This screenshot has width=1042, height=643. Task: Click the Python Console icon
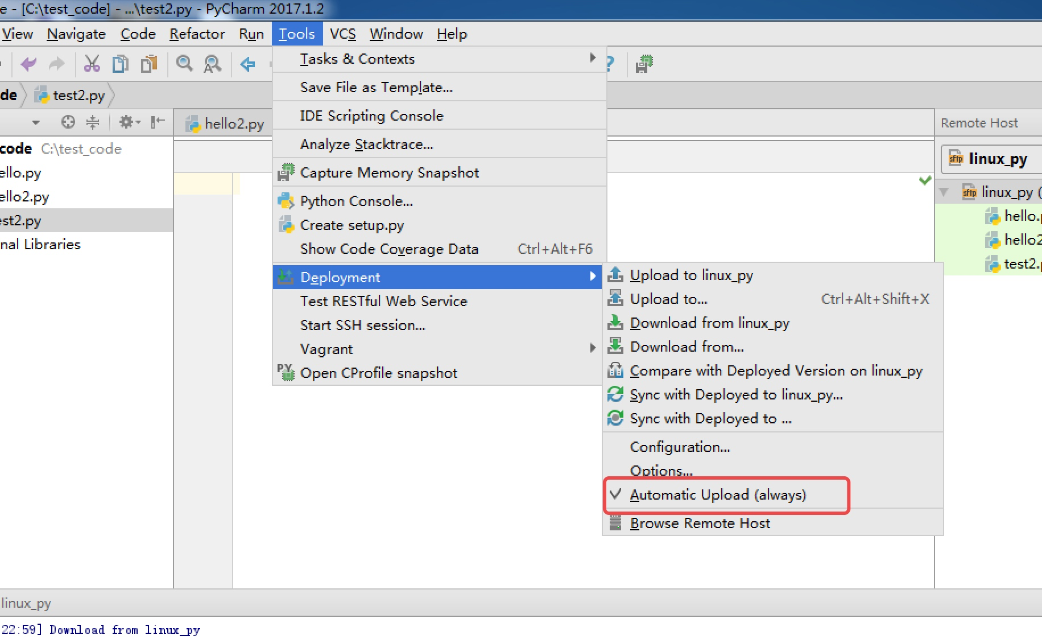tap(286, 201)
